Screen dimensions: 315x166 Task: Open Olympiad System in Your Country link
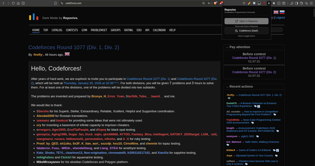pyautogui.click(x=254, y=156)
